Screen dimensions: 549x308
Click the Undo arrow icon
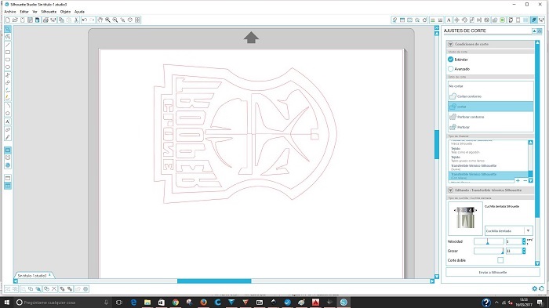click(85, 20)
